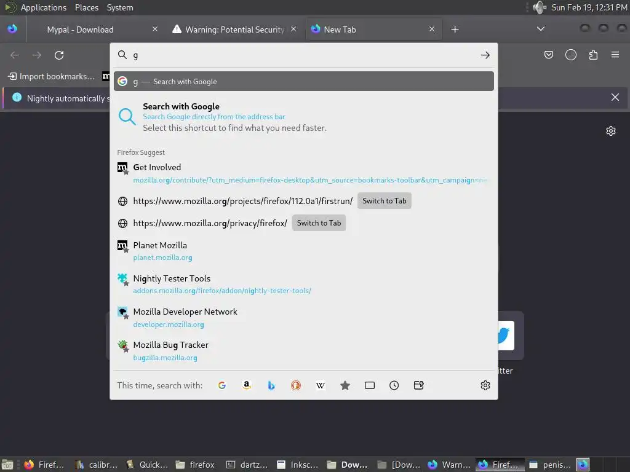
Task: Open a new tab with plus button
Action: [x=455, y=29]
